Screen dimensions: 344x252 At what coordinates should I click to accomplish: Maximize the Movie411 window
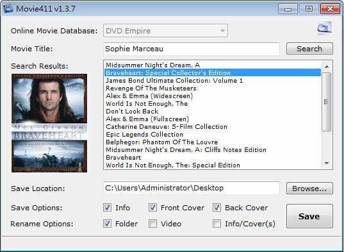point(309,9)
